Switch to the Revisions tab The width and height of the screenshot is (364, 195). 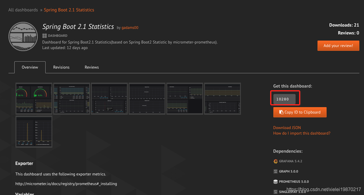pos(61,67)
